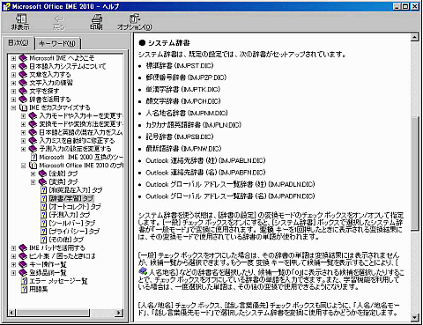The width and height of the screenshot is (423, 325).
Task: Click page icon for [予測入力] タブ
Action: pos(44,215)
